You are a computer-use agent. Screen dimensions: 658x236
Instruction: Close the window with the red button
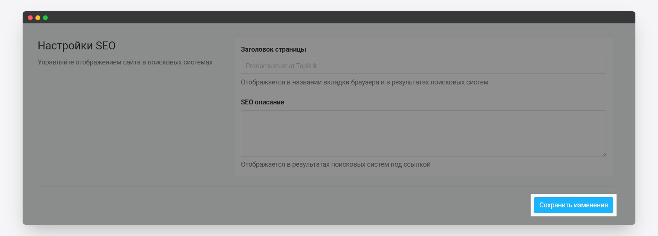pos(30,18)
